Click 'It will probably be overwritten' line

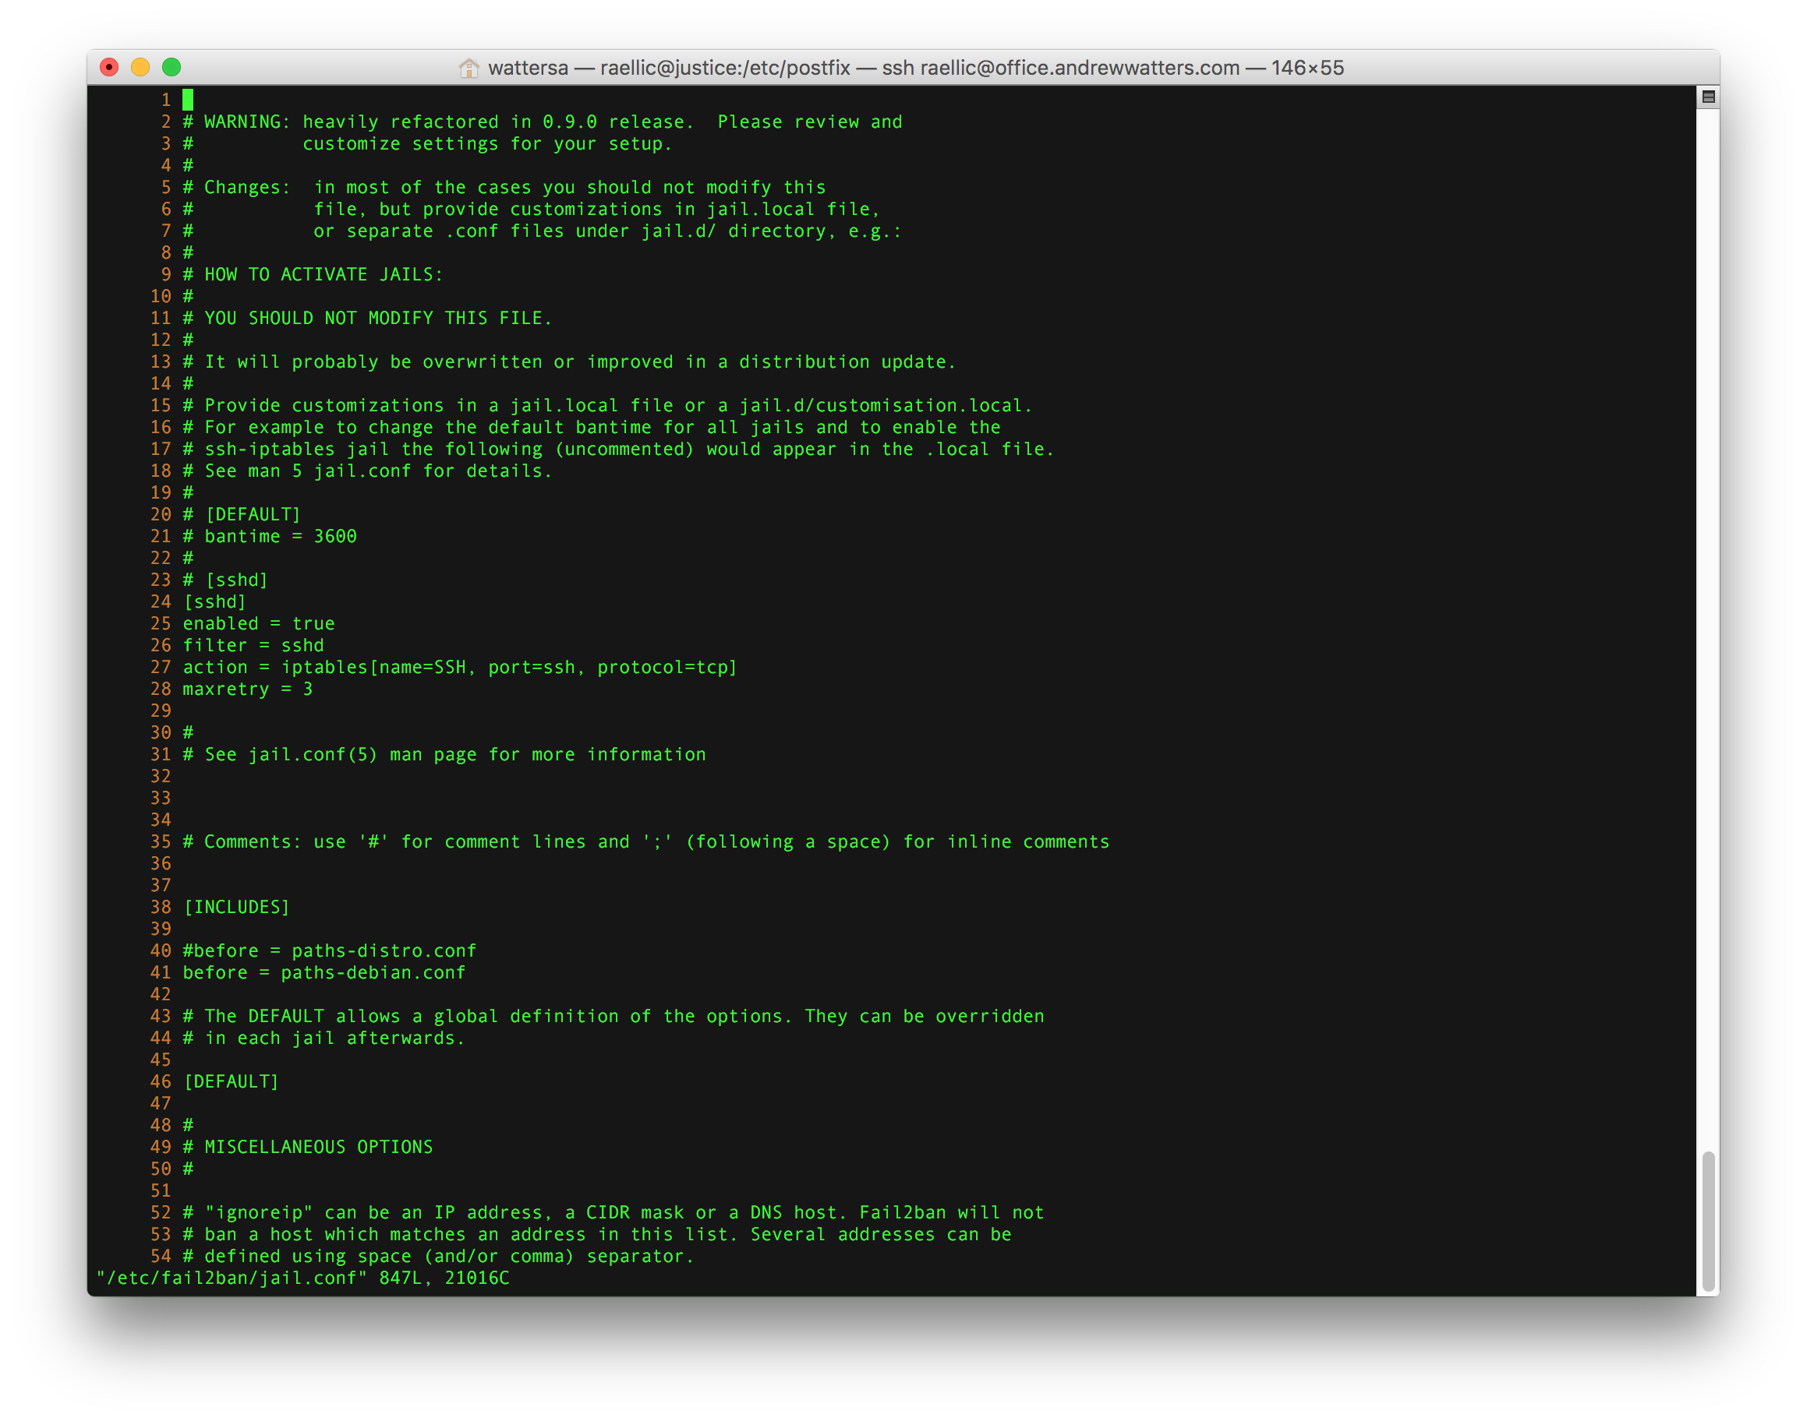[569, 362]
